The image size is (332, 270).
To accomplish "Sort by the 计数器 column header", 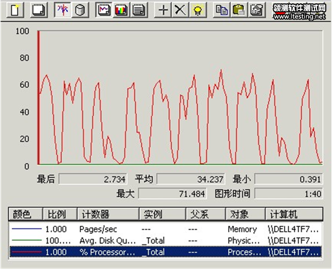I will [x=107, y=214].
